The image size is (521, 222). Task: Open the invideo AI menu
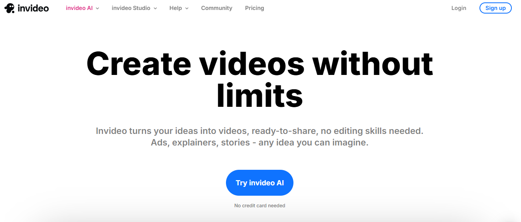(x=82, y=8)
